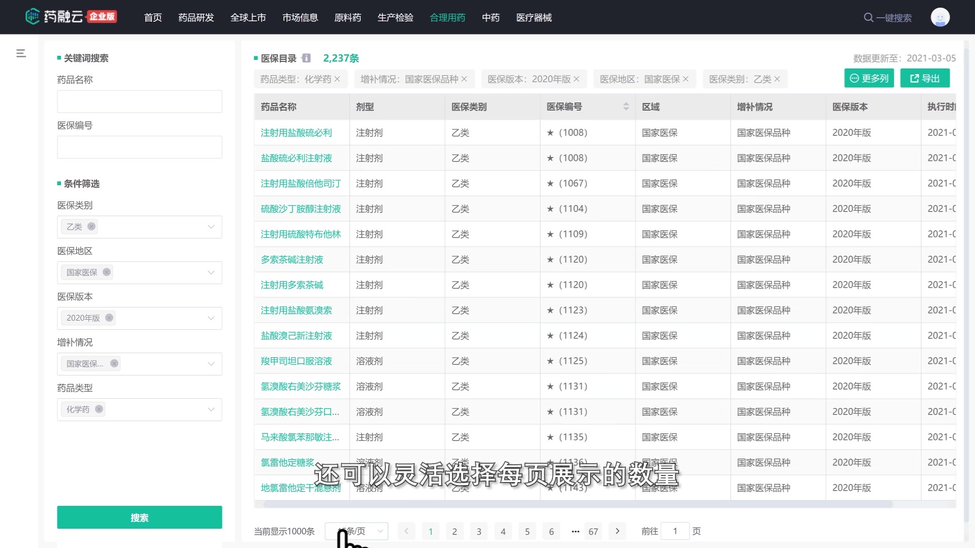
Task: Click the info icon beside 医保目录
Action: 306,58
